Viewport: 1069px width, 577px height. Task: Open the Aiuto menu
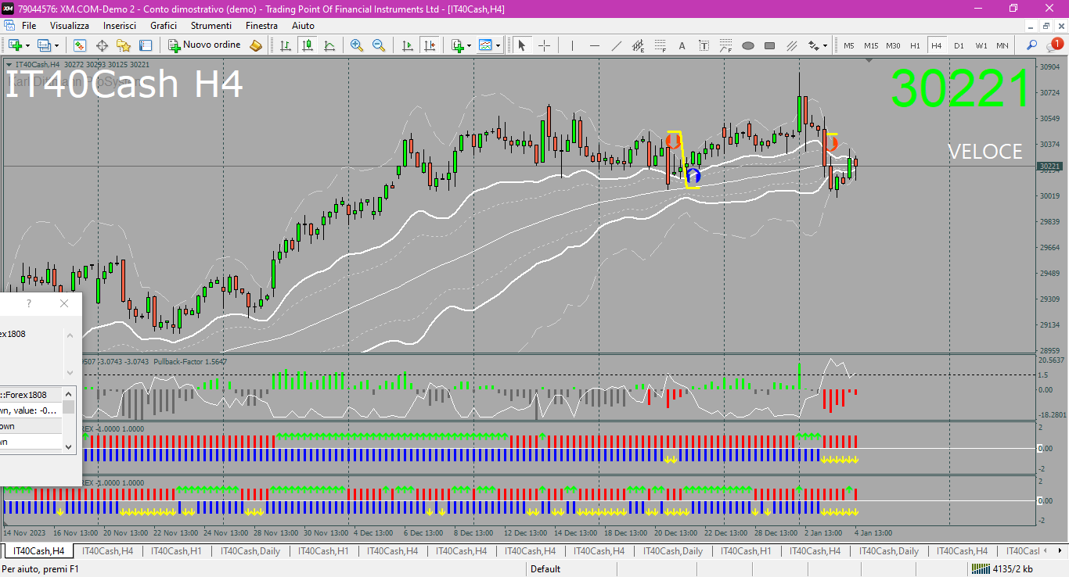303,26
